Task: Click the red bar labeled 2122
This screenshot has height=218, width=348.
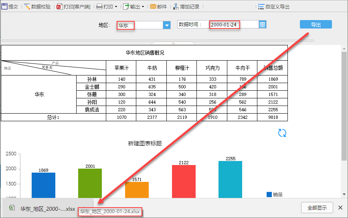Action: click(x=184, y=181)
